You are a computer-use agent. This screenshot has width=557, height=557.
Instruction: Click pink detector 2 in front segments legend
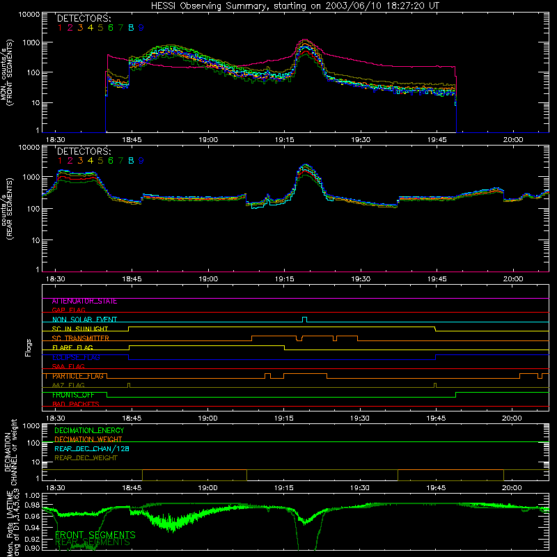[70, 28]
